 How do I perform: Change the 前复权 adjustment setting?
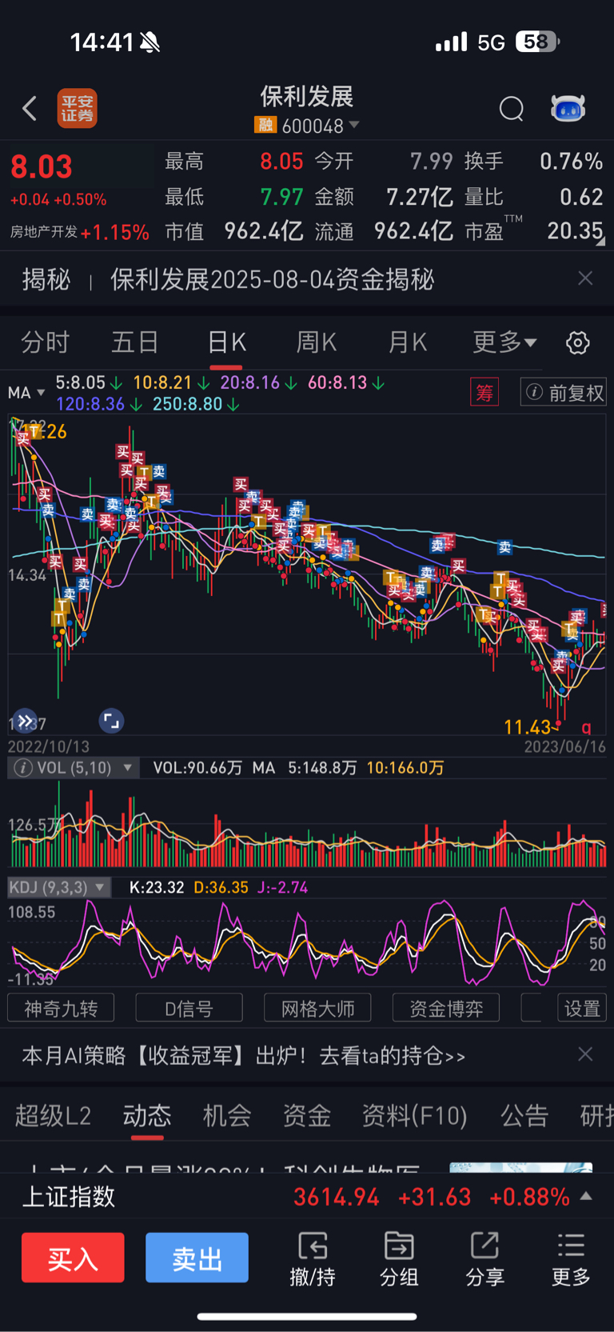click(x=564, y=392)
